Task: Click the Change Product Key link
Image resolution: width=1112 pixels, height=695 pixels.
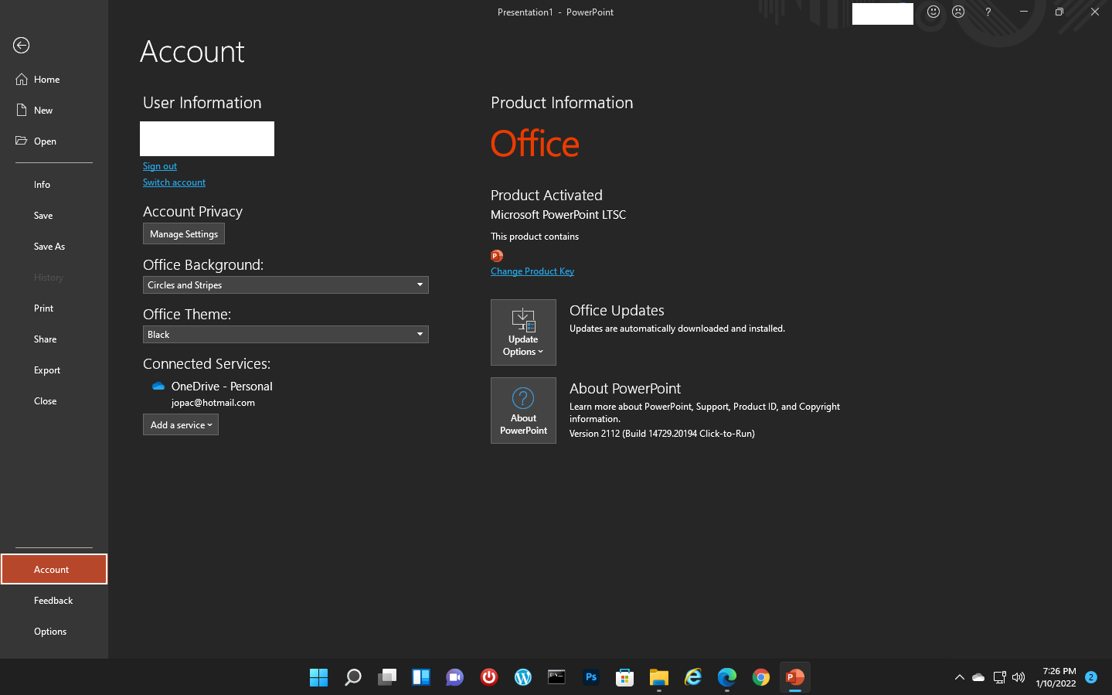Action: (x=532, y=271)
